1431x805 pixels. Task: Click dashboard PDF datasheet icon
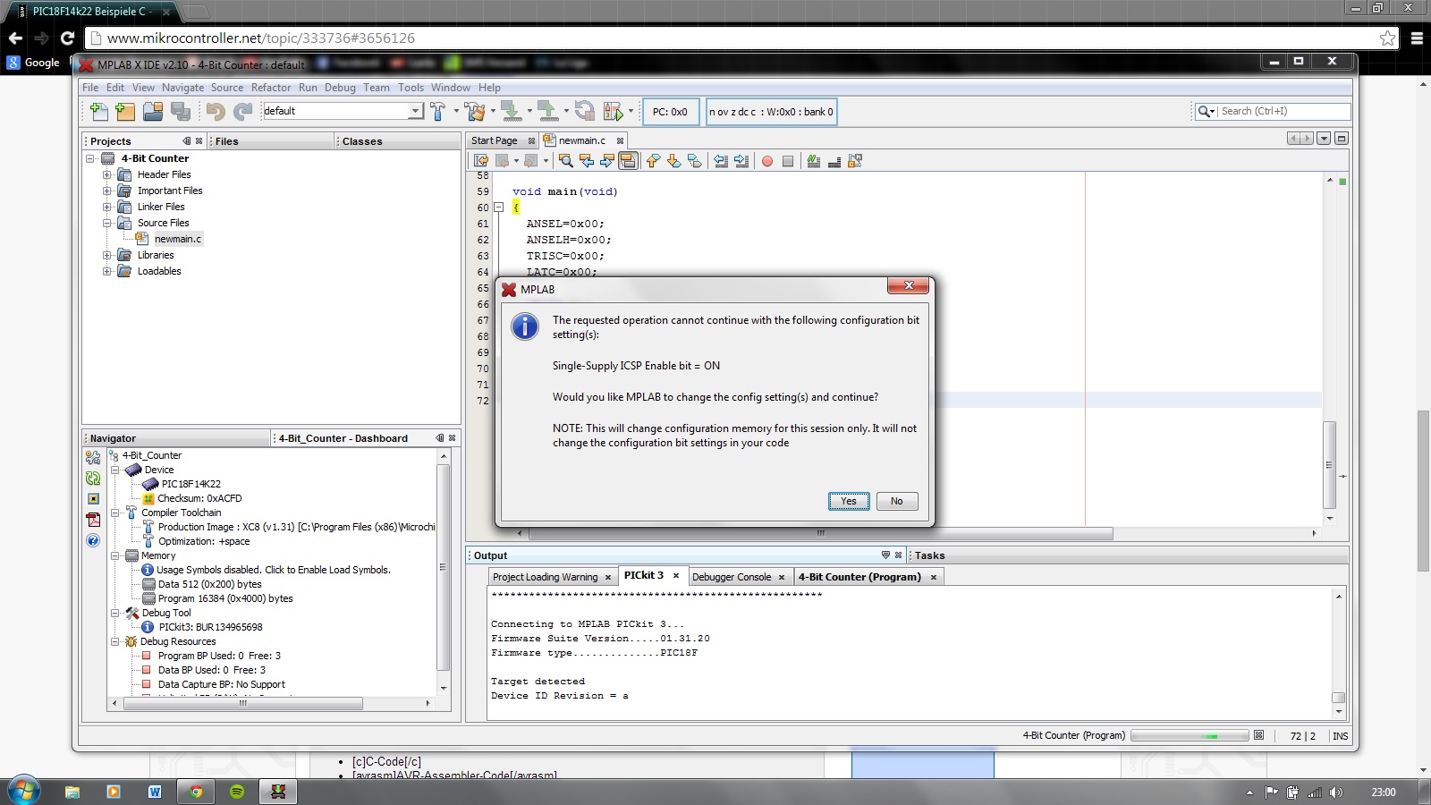tap(93, 519)
